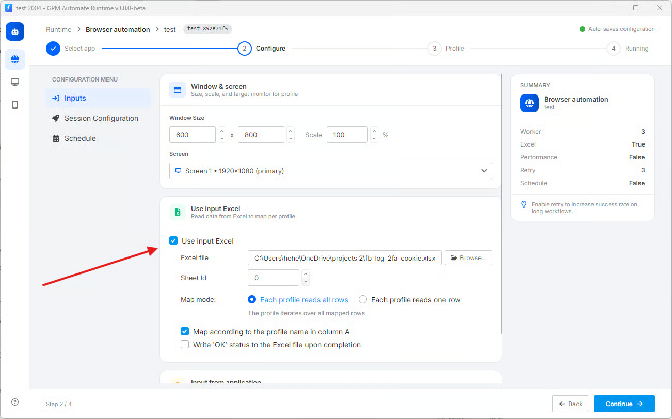
Task: Uncheck the Use input Excel checkbox
Action: (174, 241)
